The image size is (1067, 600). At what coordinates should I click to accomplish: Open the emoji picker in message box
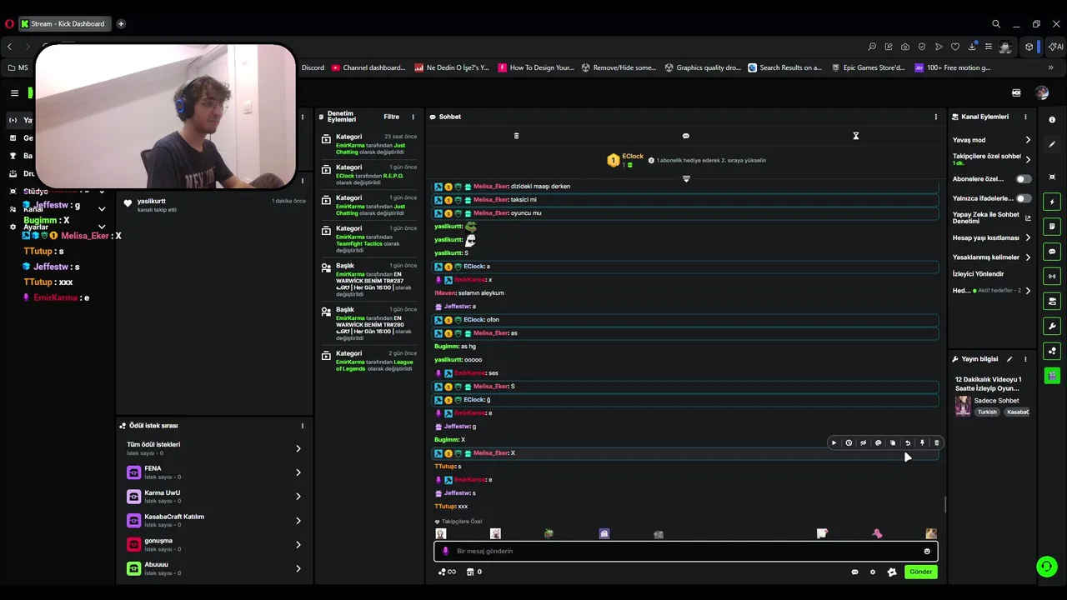click(927, 551)
